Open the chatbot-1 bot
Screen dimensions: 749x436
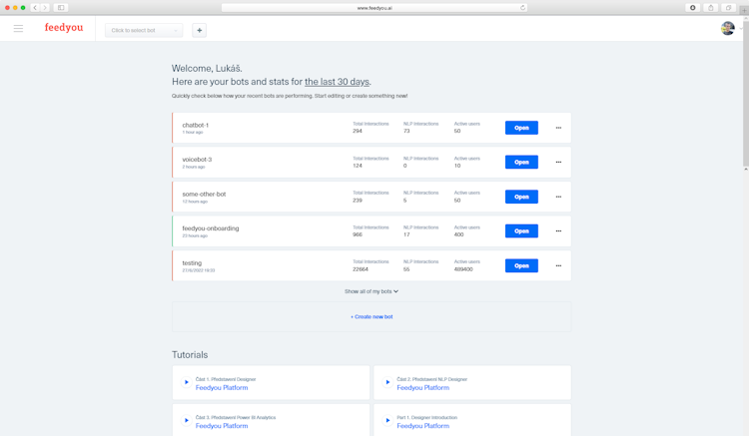[x=521, y=128]
